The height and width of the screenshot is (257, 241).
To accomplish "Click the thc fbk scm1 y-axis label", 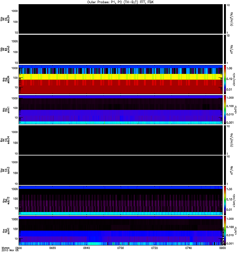I will click(6, 231).
